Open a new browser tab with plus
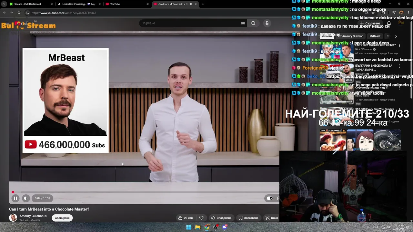The height and width of the screenshot is (232, 413). pos(203,4)
